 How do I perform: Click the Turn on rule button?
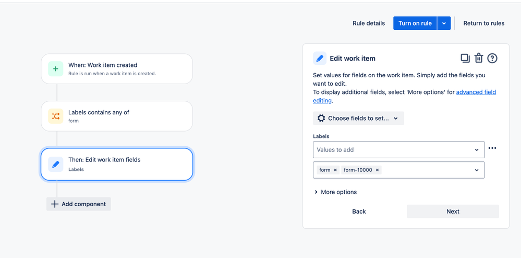pos(415,24)
